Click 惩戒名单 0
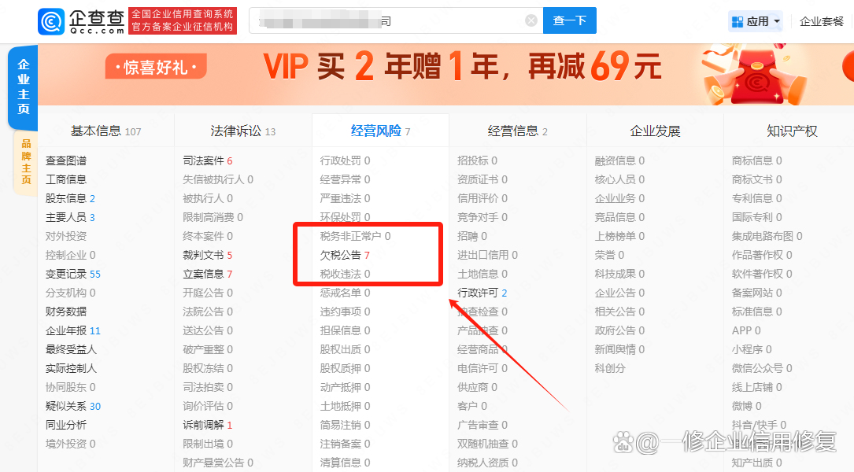The image size is (854, 472). [345, 293]
